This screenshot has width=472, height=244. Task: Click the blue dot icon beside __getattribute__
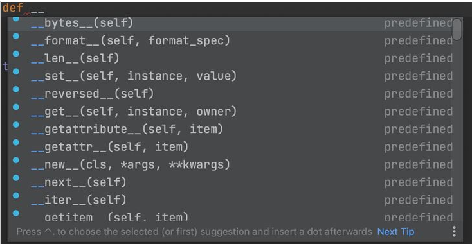[15, 125]
